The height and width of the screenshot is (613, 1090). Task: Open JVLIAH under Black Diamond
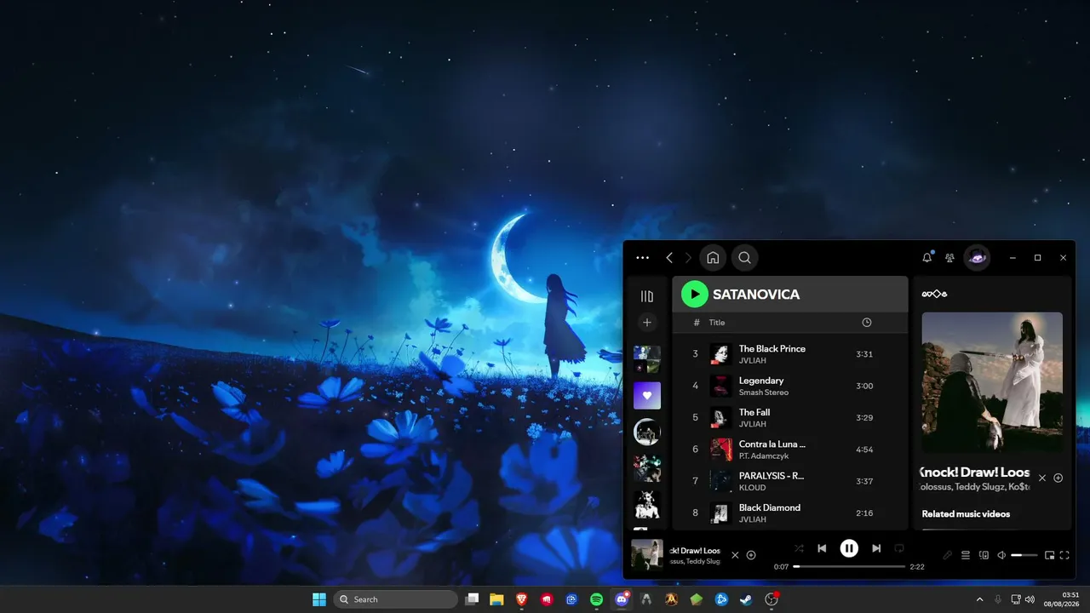point(753,519)
